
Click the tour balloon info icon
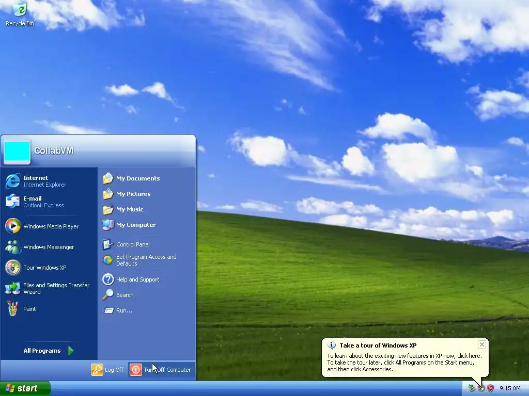pyautogui.click(x=332, y=345)
